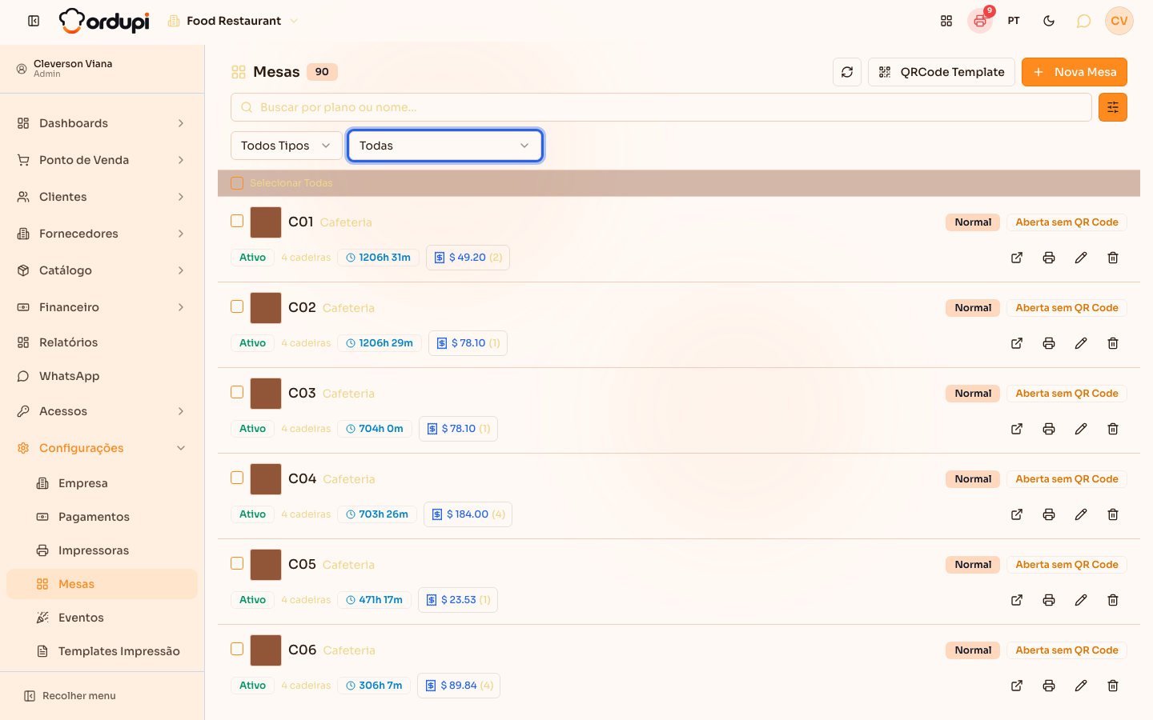Open table C04 via the external link icon
The height and width of the screenshot is (720, 1153).
pyautogui.click(x=1017, y=514)
